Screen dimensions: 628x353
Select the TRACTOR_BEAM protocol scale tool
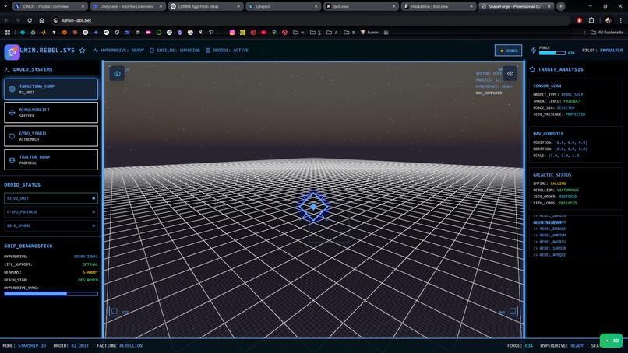pyautogui.click(x=51, y=159)
